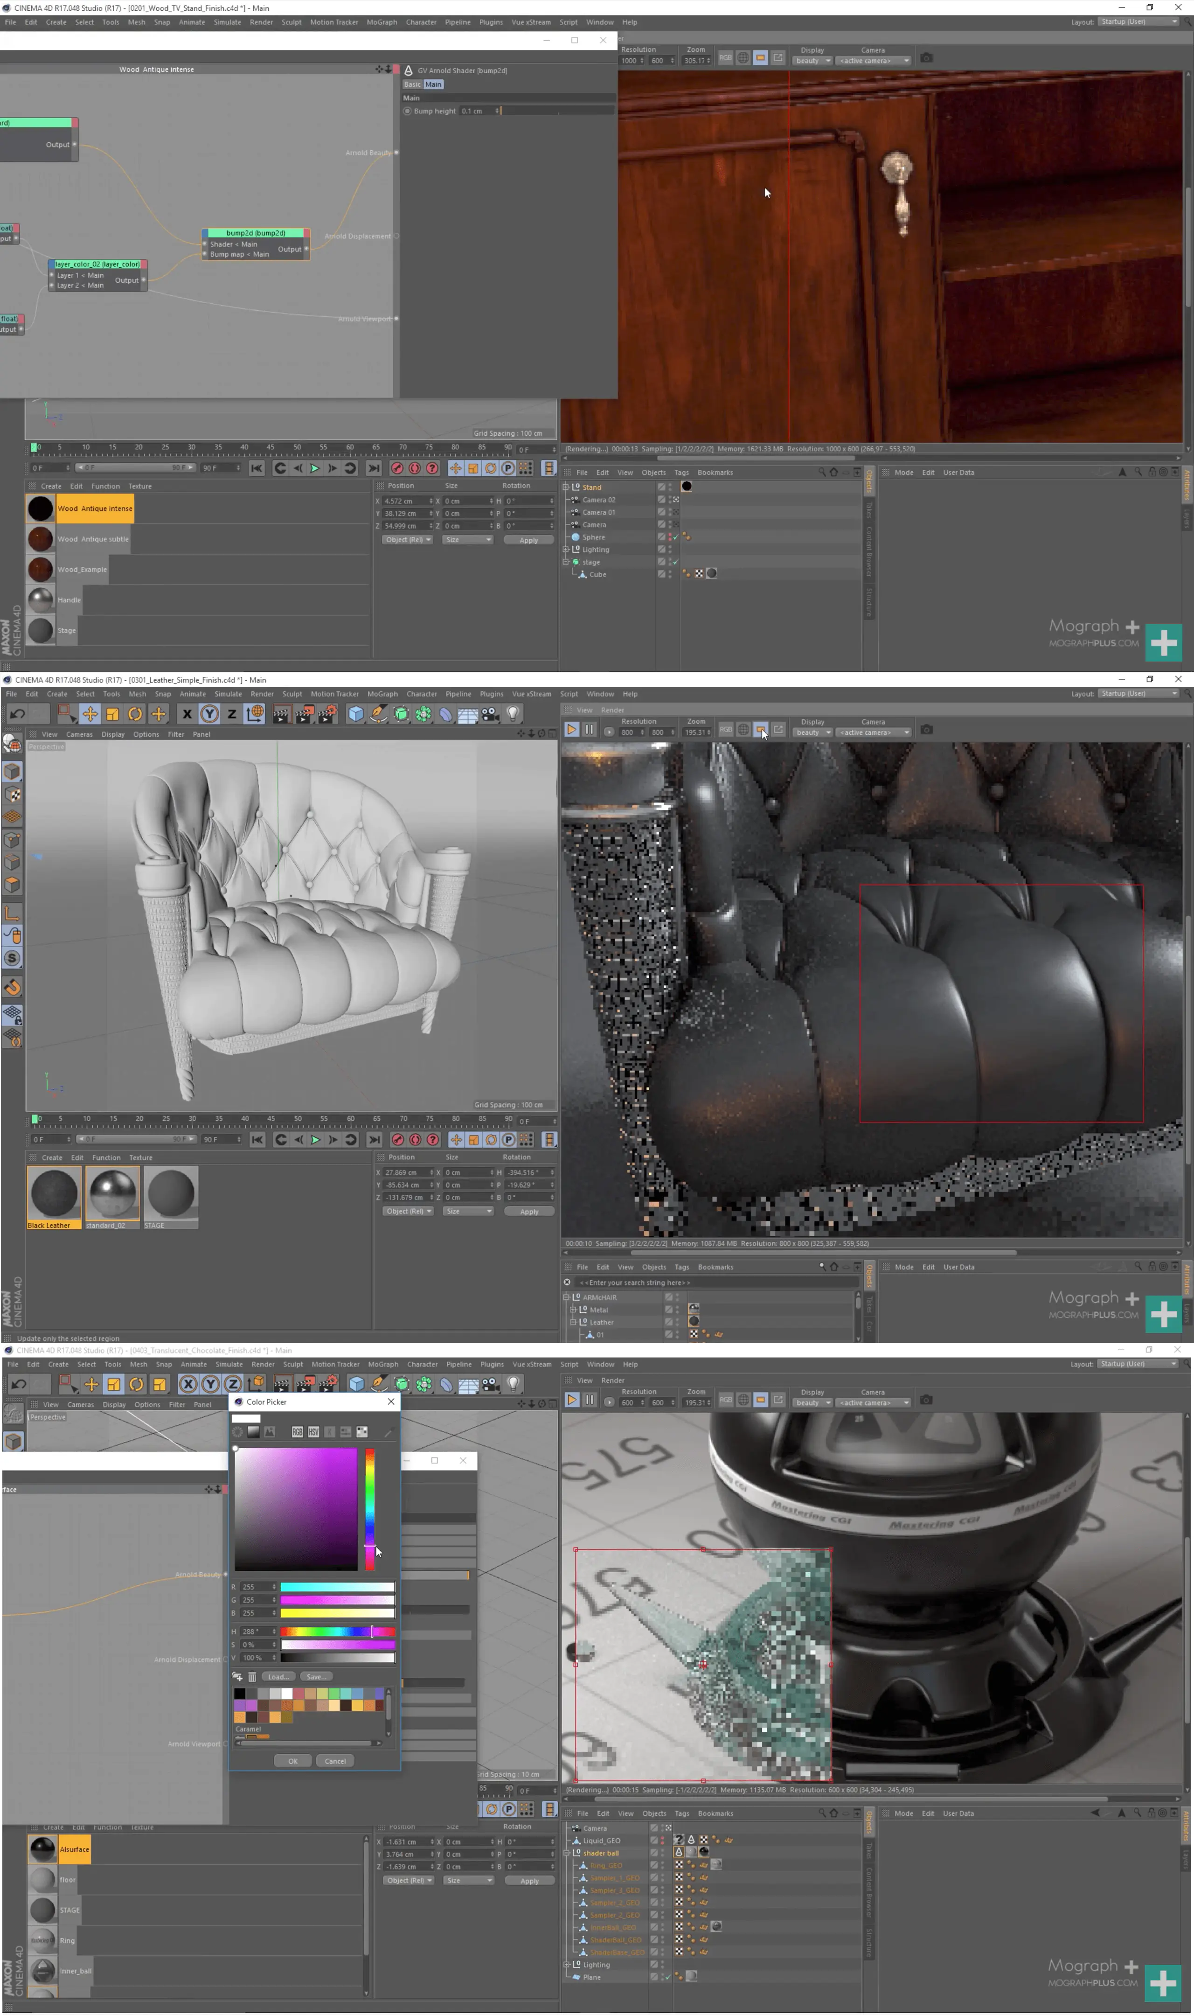Click H hue slider in Color Picker
This screenshot has height=2015, width=1194.
click(x=338, y=1632)
